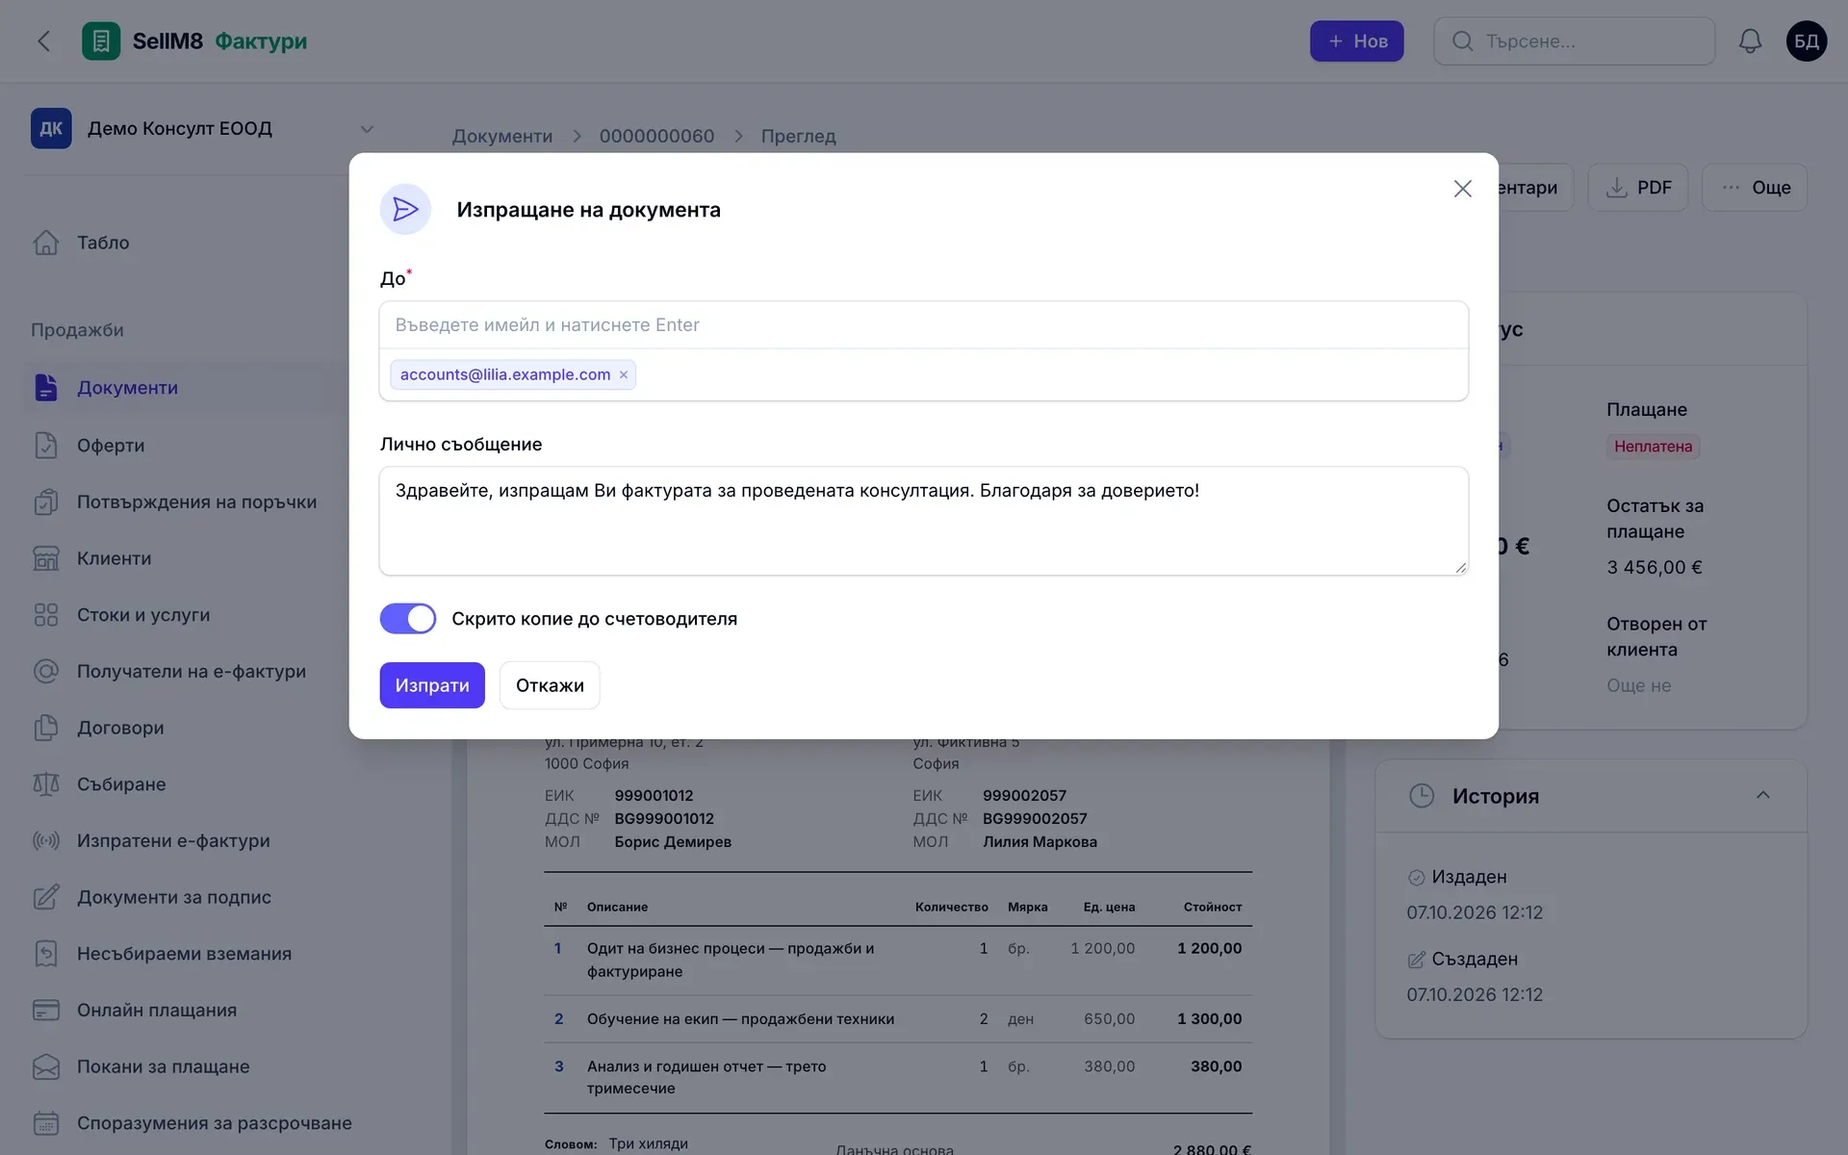Click into the Лично съобщение textarea
Viewport: 1848px width, 1155px height.
pos(924,521)
